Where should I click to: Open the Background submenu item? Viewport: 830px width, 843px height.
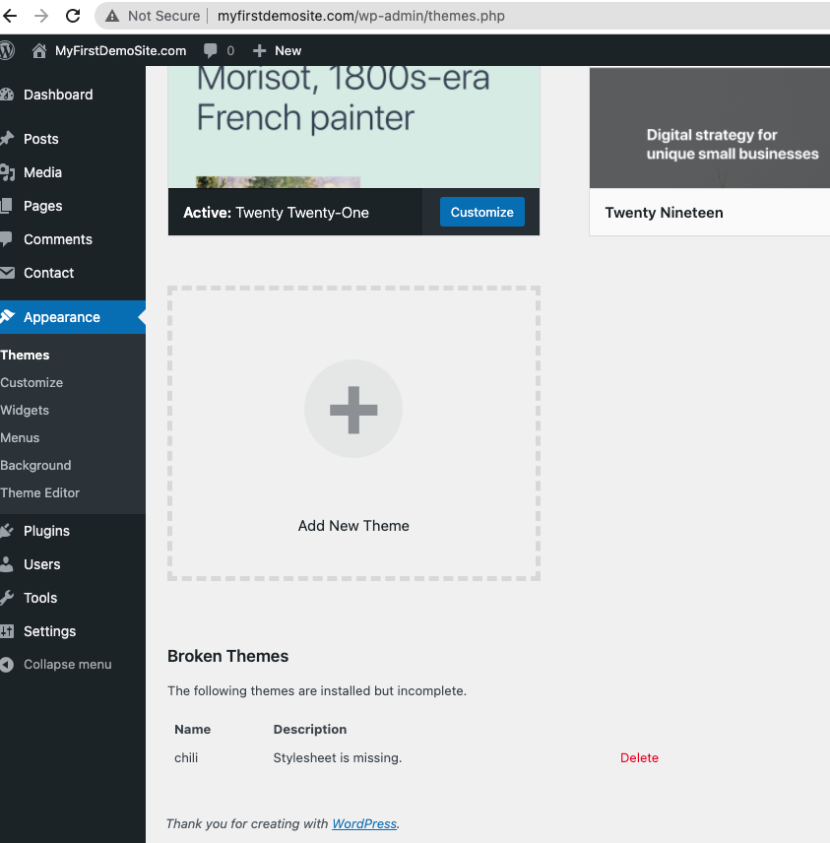click(x=35, y=466)
